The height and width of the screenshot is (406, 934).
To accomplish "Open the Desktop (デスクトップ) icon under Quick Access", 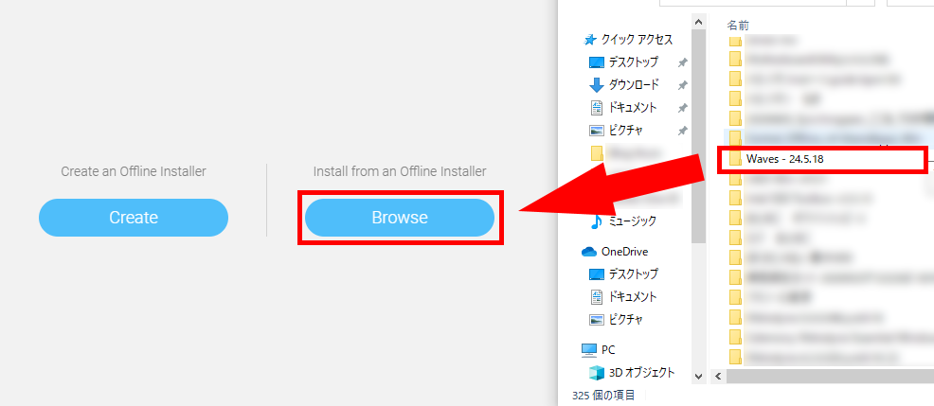I will point(597,62).
